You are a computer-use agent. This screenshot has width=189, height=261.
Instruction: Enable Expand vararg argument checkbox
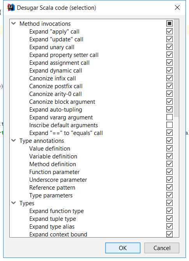[170, 117]
